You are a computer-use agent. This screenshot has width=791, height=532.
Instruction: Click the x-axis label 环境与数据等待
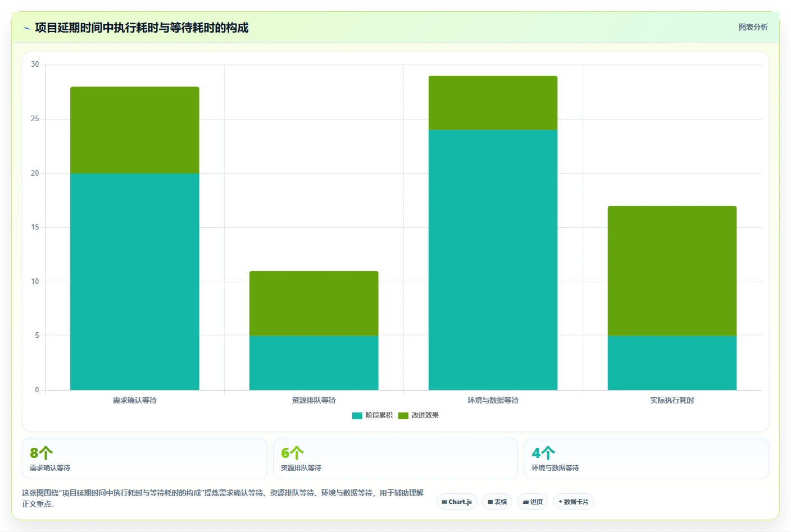pyautogui.click(x=493, y=400)
